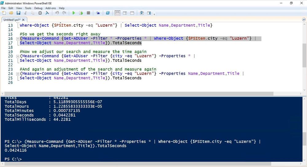Copy the selected text

tap(33, 13)
